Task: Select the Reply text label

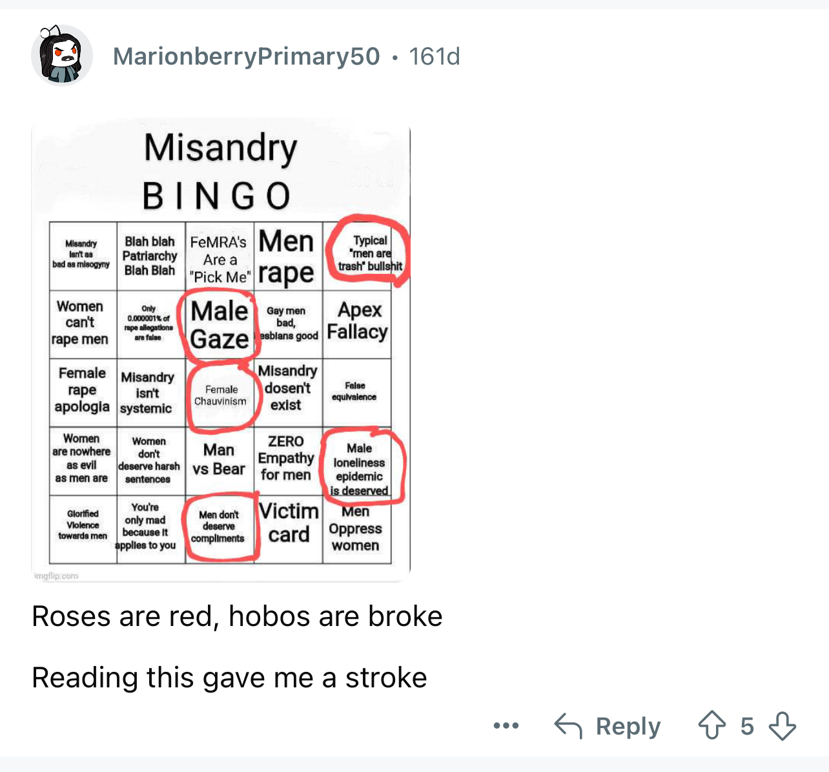Action: point(628,726)
